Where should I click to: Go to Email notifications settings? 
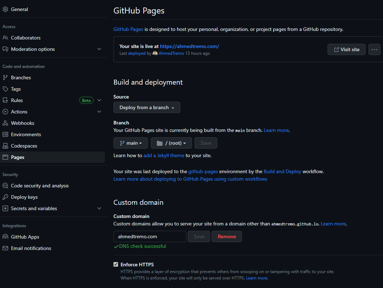[31, 248]
